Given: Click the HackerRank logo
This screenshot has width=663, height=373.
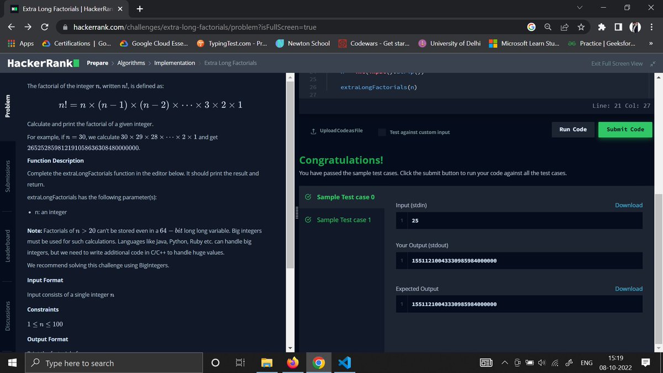Looking at the screenshot, I should (x=44, y=63).
